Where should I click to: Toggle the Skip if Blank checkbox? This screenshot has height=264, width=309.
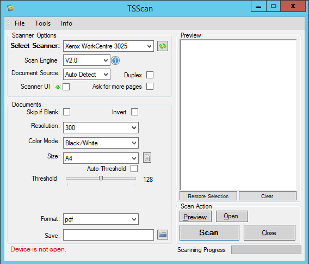pos(66,112)
